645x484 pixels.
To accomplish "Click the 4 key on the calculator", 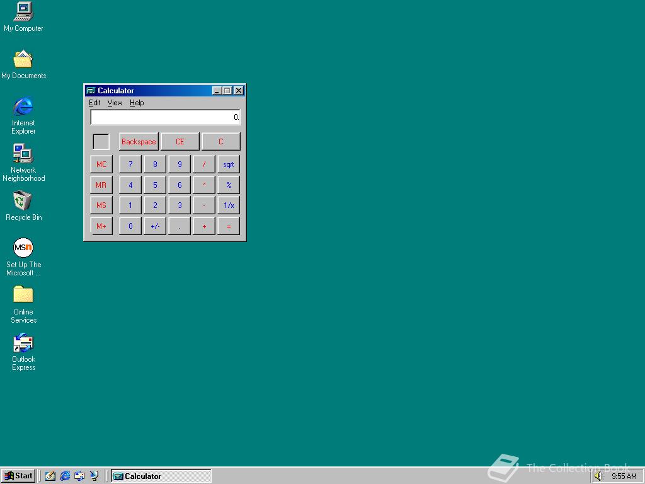I will 130,185.
